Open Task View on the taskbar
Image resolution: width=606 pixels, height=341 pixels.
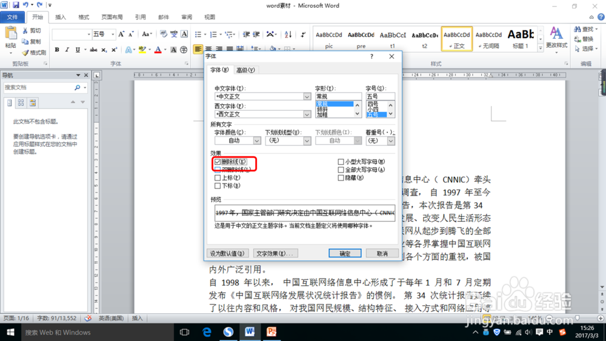[x=185, y=332]
